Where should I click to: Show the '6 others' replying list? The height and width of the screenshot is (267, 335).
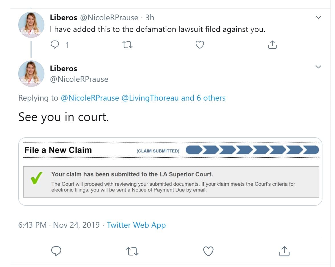click(x=211, y=98)
